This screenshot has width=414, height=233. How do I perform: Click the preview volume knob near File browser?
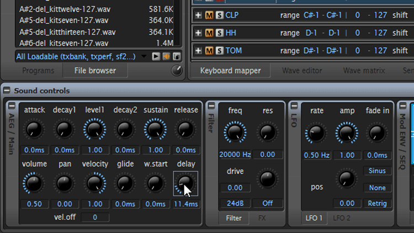pyautogui.click(x=177, y=71)
